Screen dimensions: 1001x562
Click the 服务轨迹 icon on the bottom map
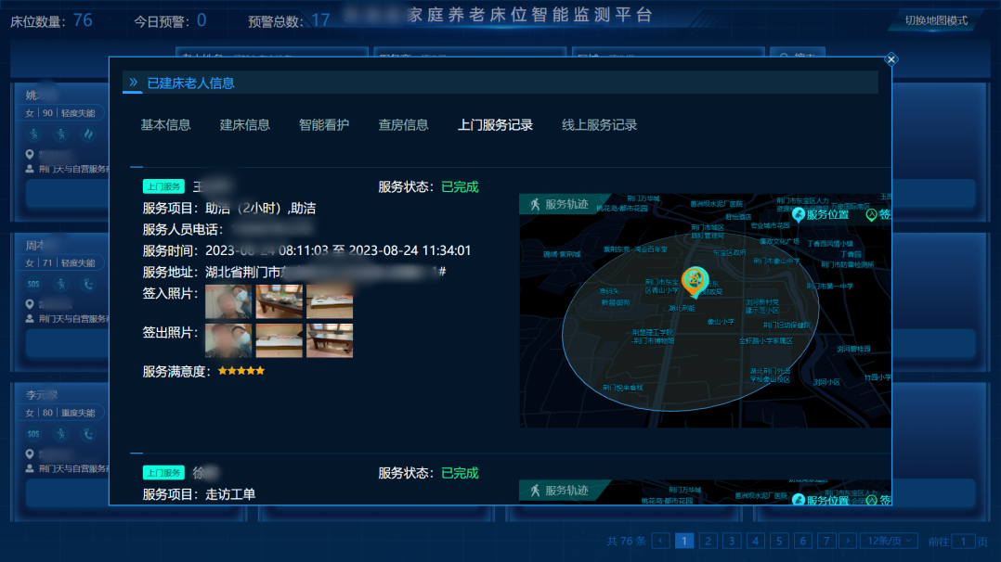[x=537, y=491]
